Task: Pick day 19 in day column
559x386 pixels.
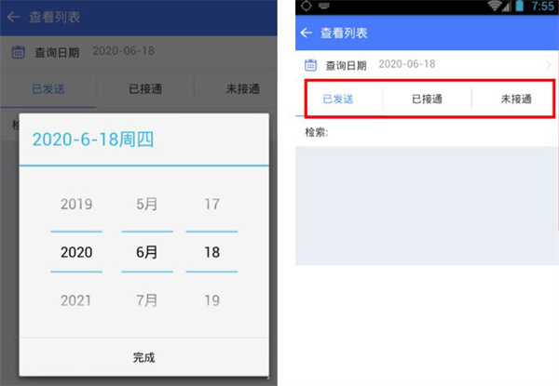Action: click(x=211, y=300)
